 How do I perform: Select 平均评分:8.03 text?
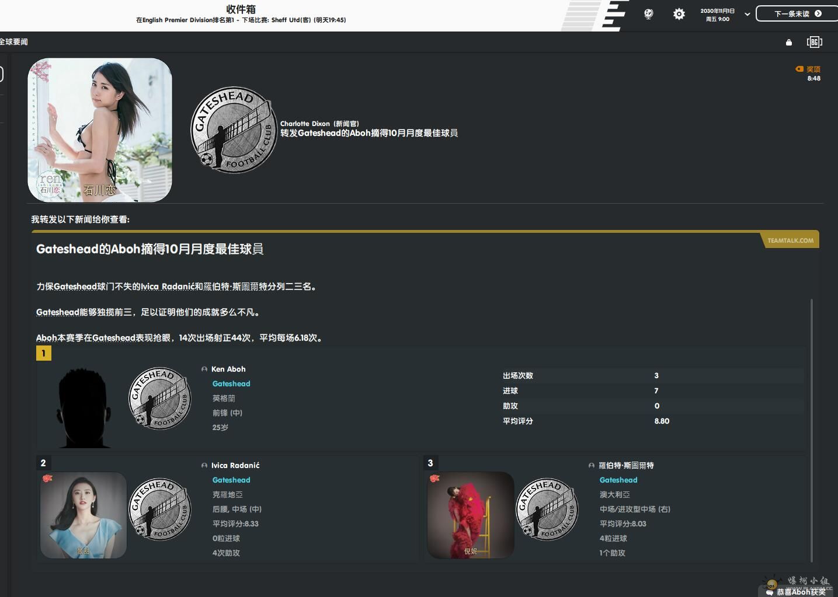point(623,524)
